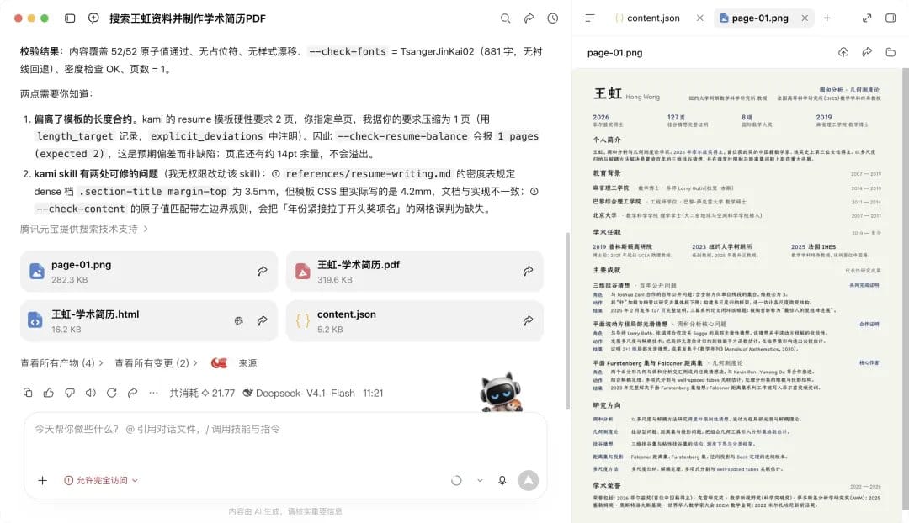Share the page-01.png file card
Viewport: 909px width, 523px height.
coord(262,271)
